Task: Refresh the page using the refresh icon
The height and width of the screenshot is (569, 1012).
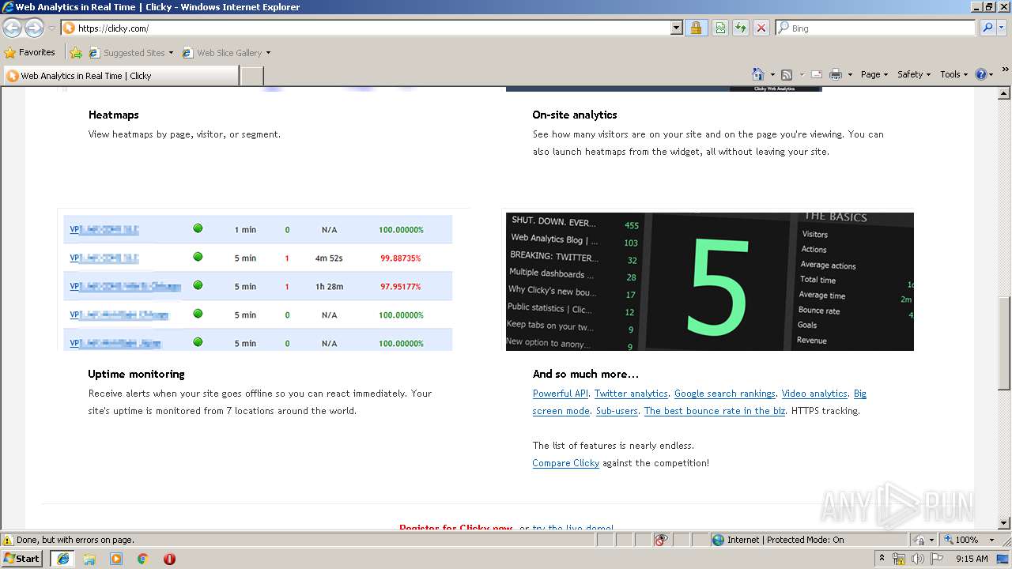Action: point(741,28)
